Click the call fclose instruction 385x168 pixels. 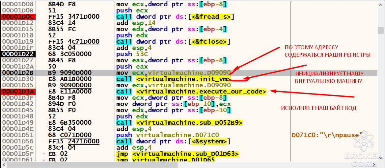(x=173, y=42)
